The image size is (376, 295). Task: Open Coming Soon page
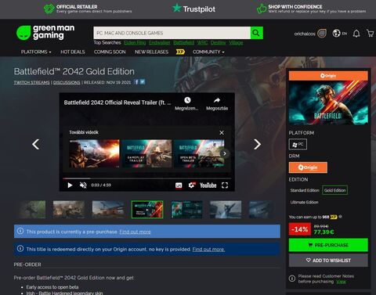pos(110,52)
